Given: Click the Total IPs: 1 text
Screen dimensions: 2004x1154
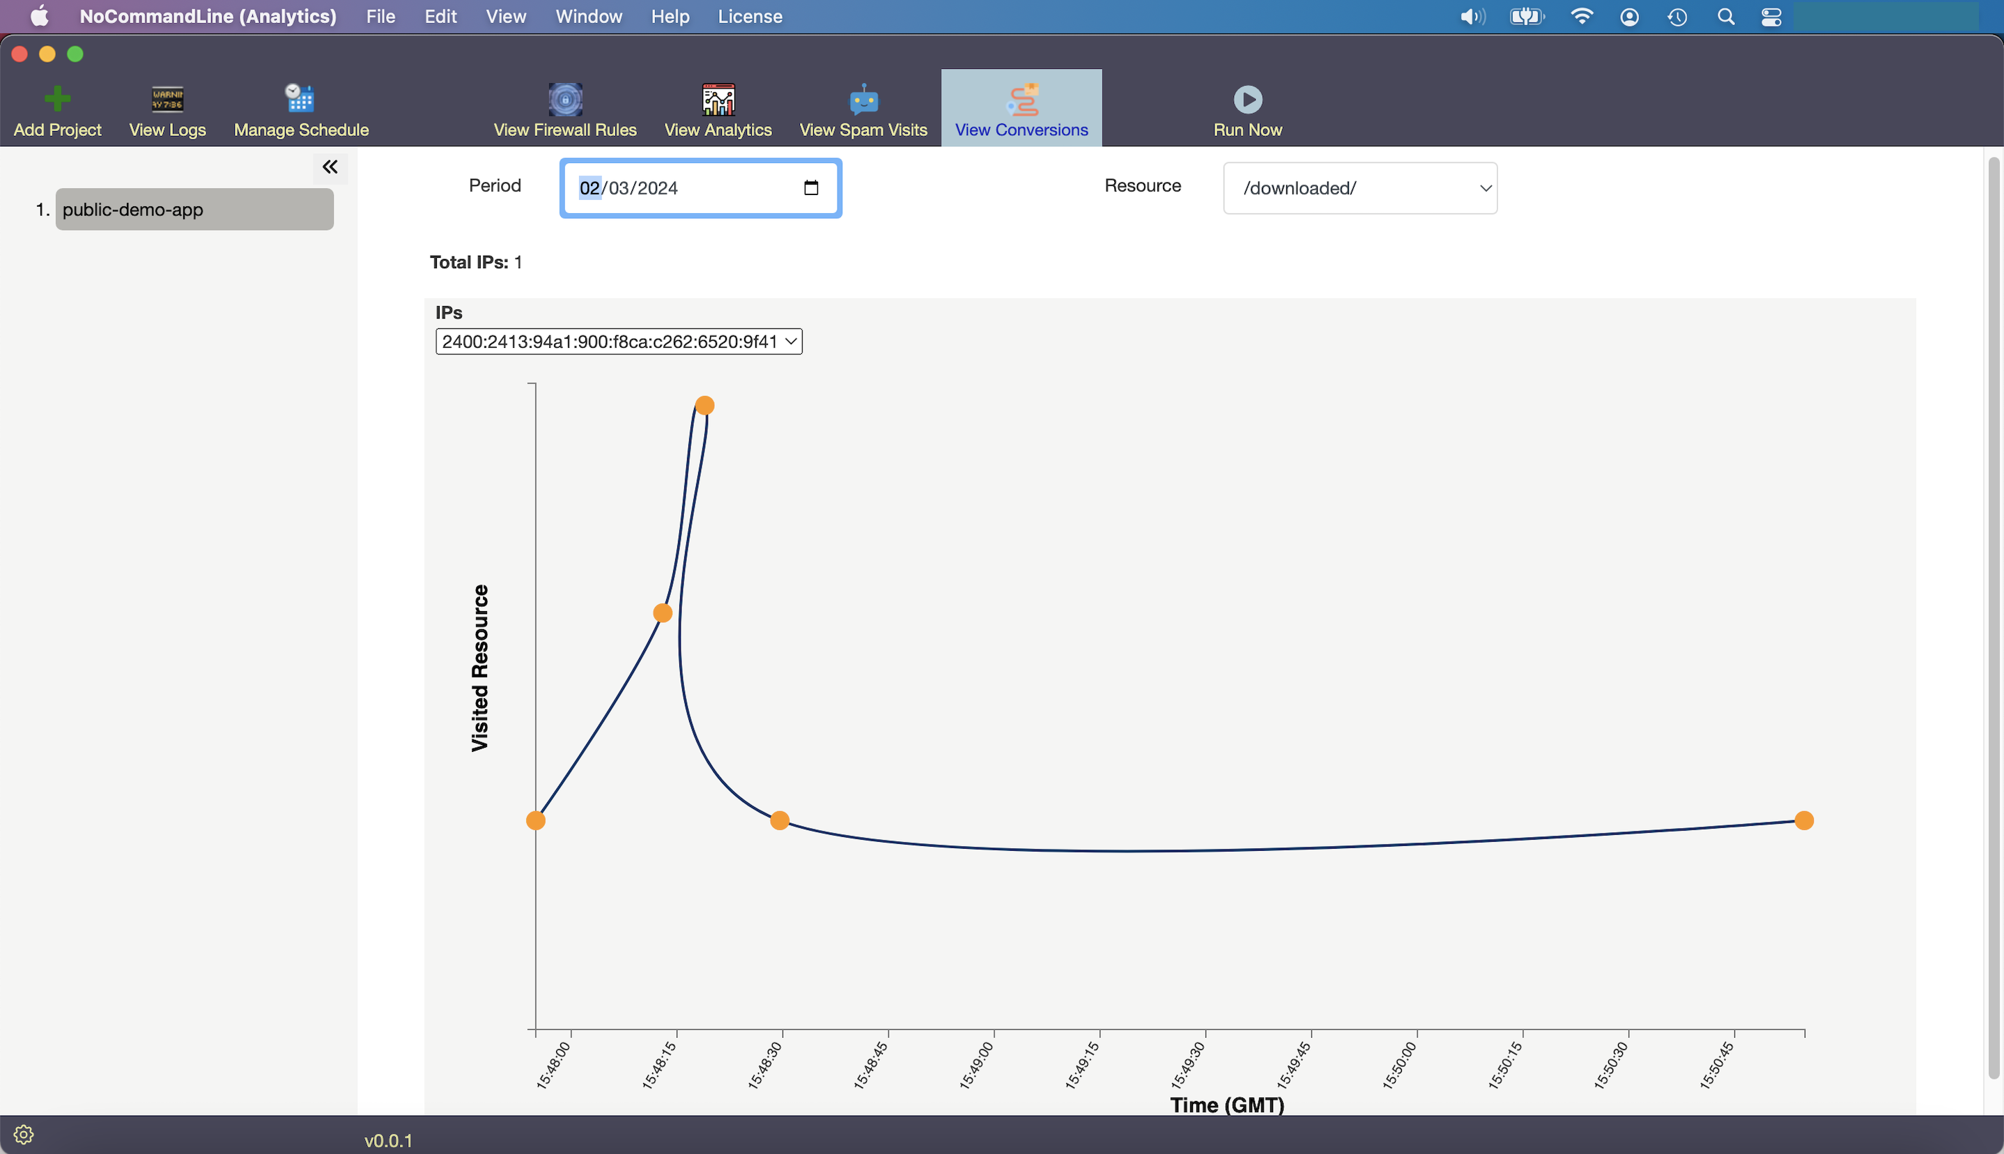Looking at the screenshot, I should pos(475,262).
